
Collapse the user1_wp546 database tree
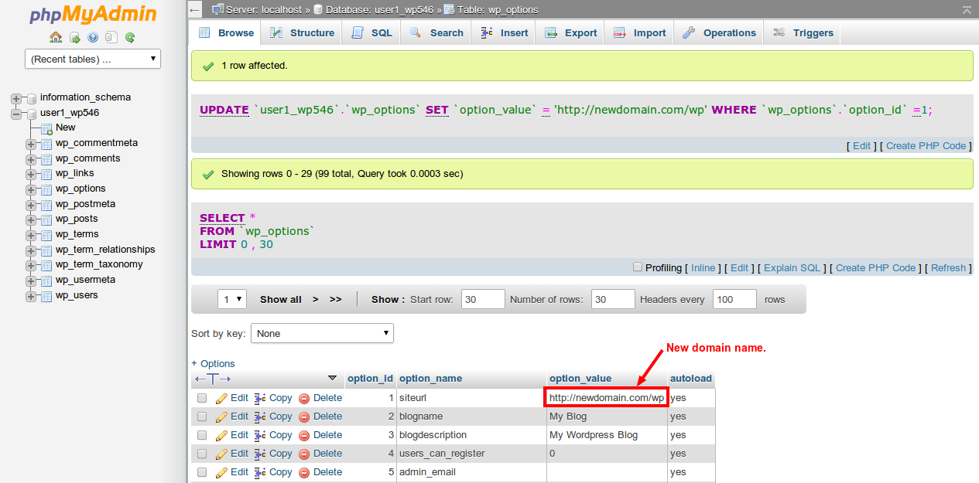(15, 112)
